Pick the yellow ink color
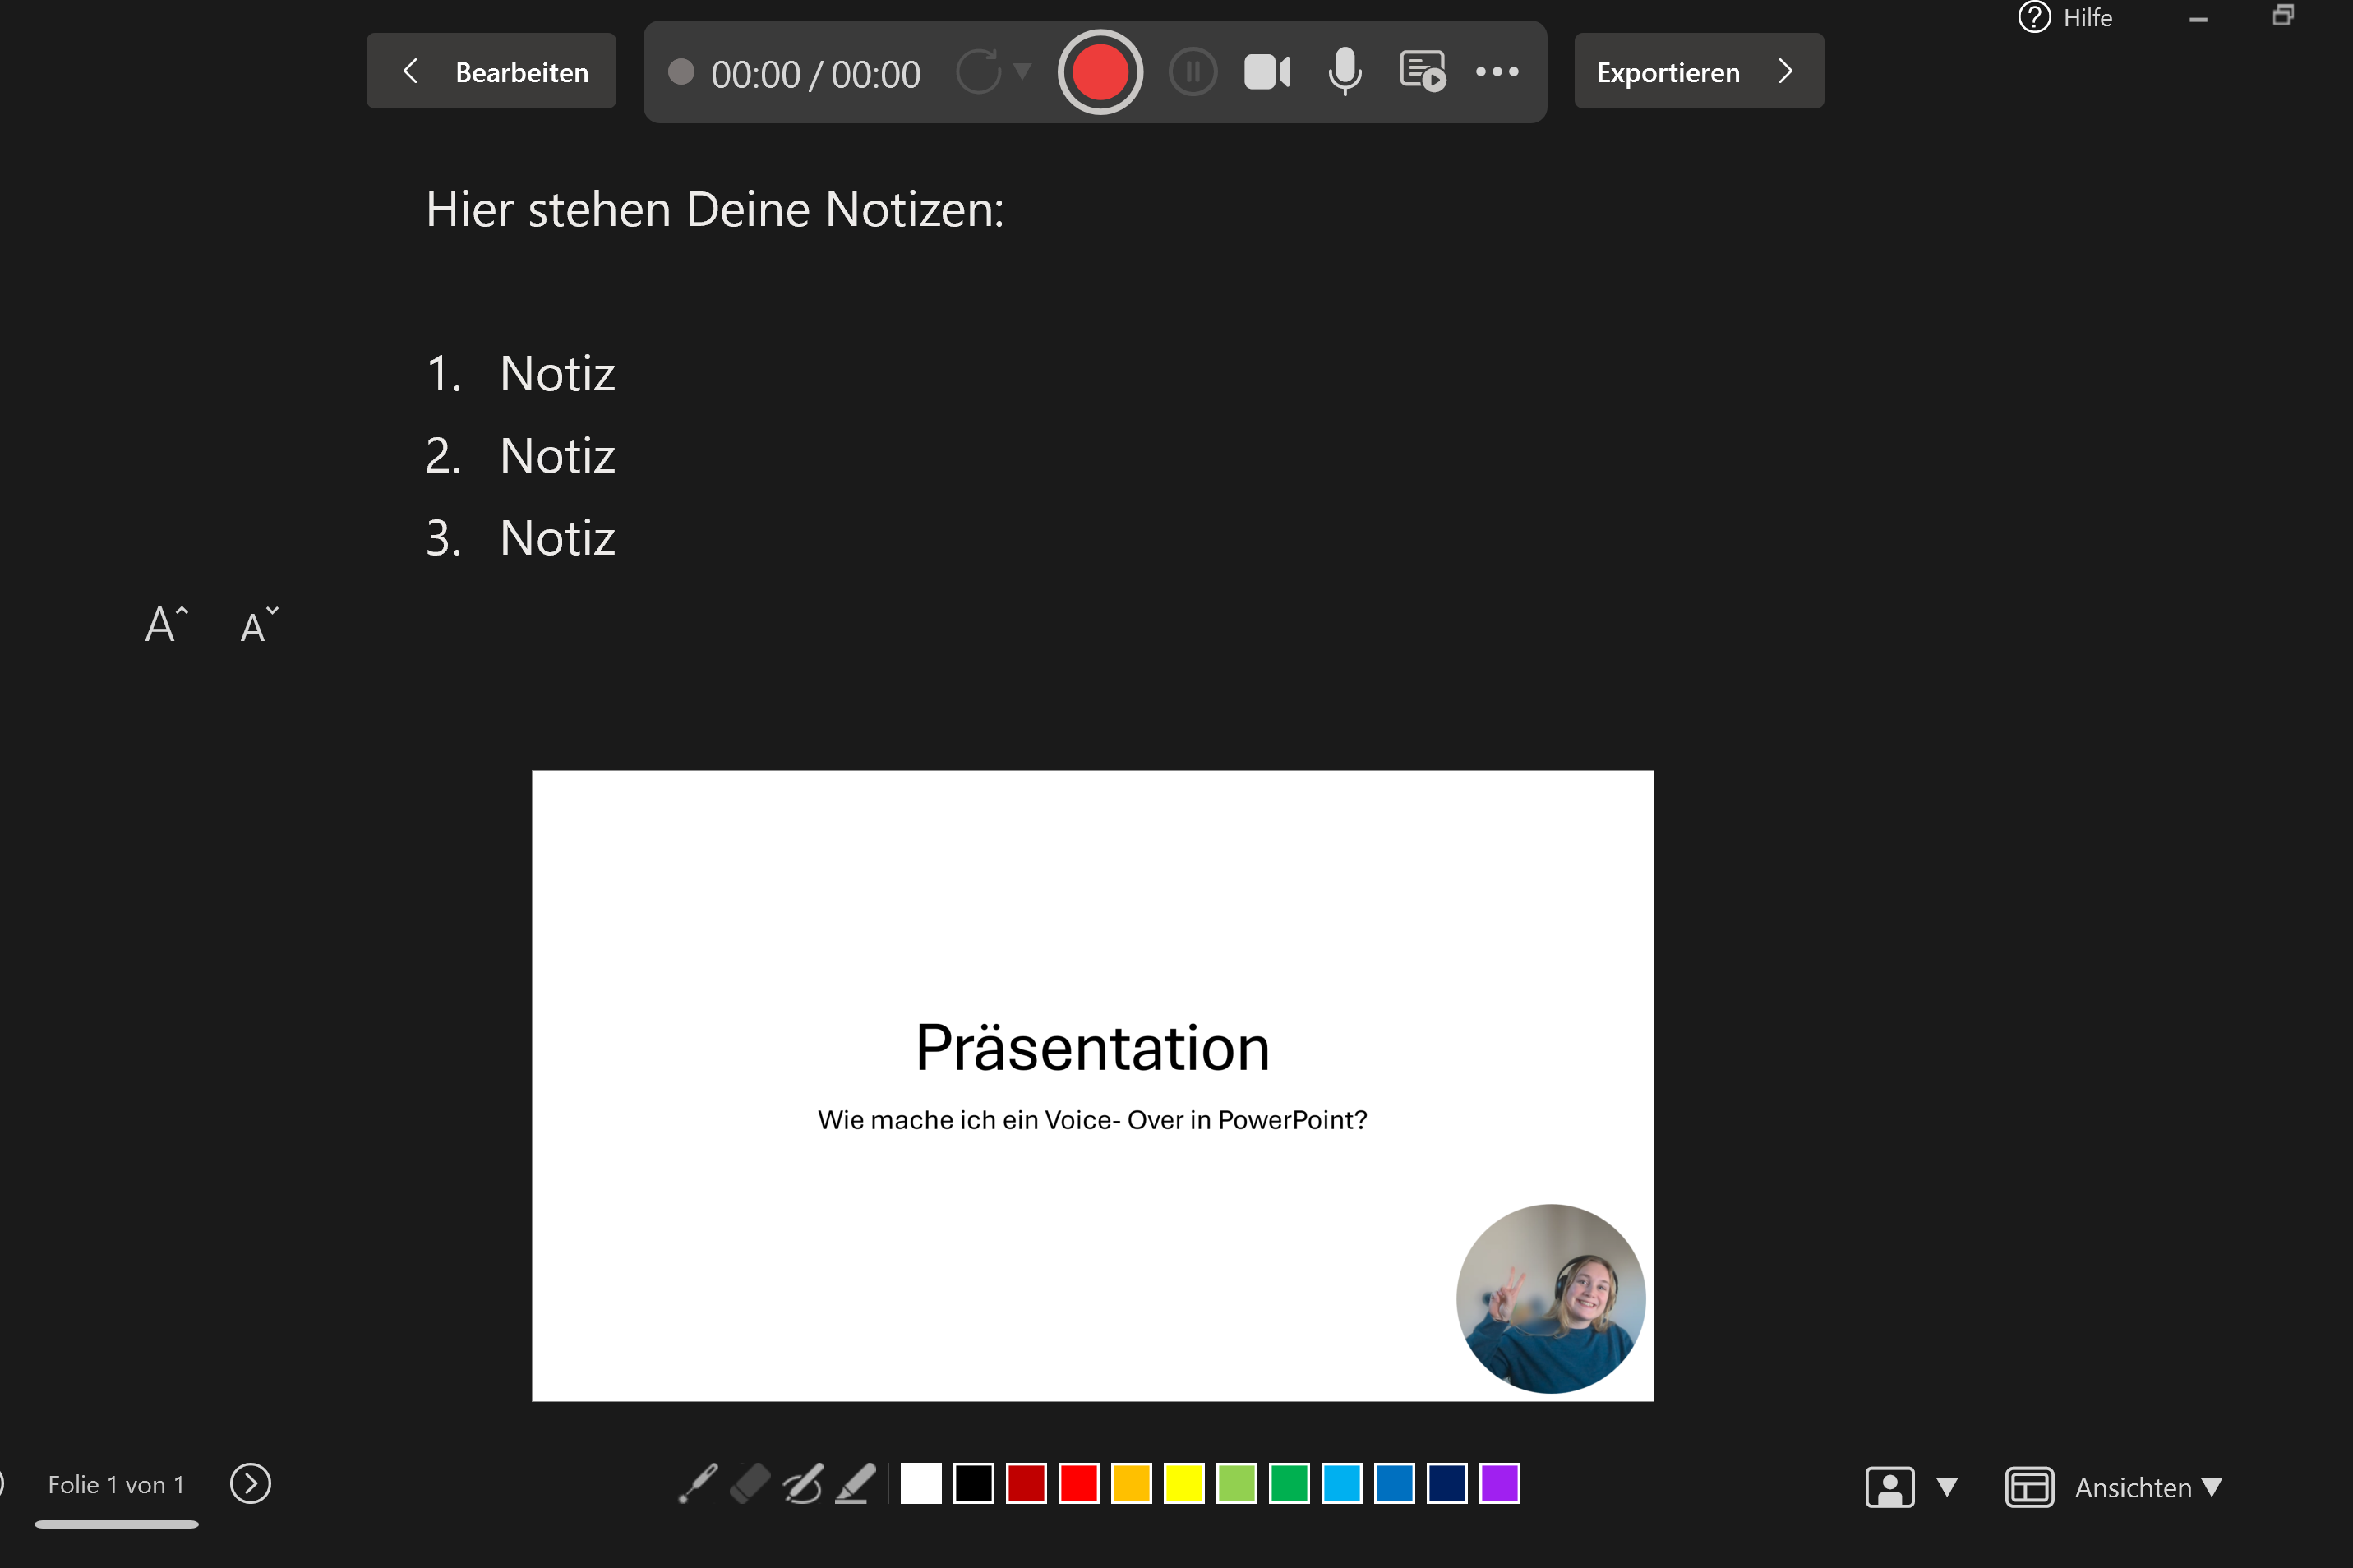 click(1184, 1483)
